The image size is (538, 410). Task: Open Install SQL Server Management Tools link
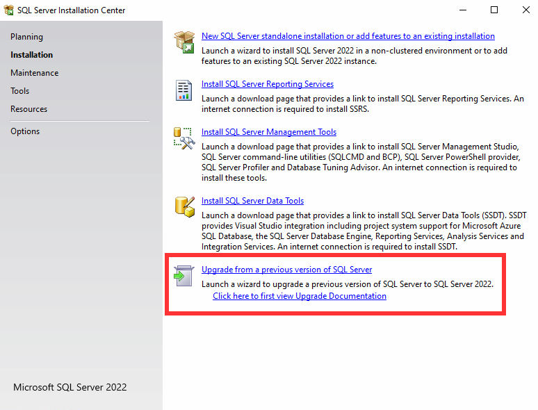click(x=269, y=132)
